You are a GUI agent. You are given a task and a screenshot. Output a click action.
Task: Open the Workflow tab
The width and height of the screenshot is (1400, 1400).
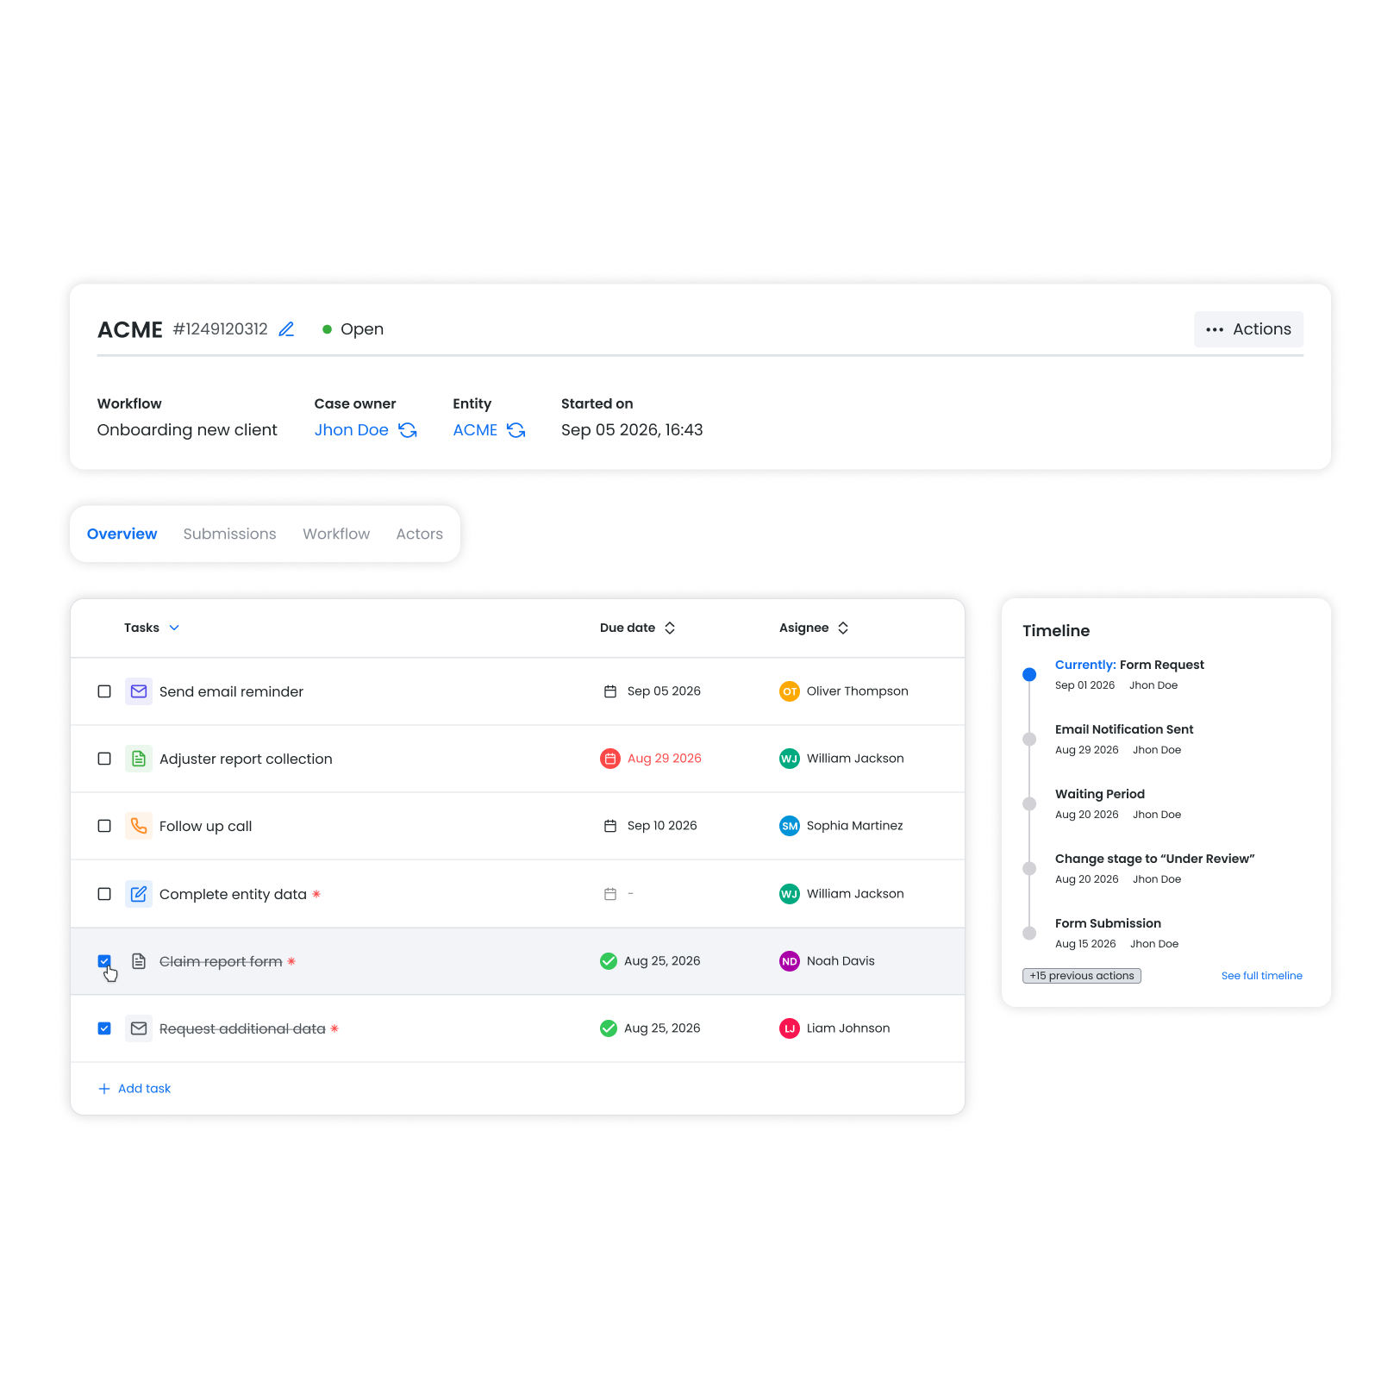pos(336,534)
